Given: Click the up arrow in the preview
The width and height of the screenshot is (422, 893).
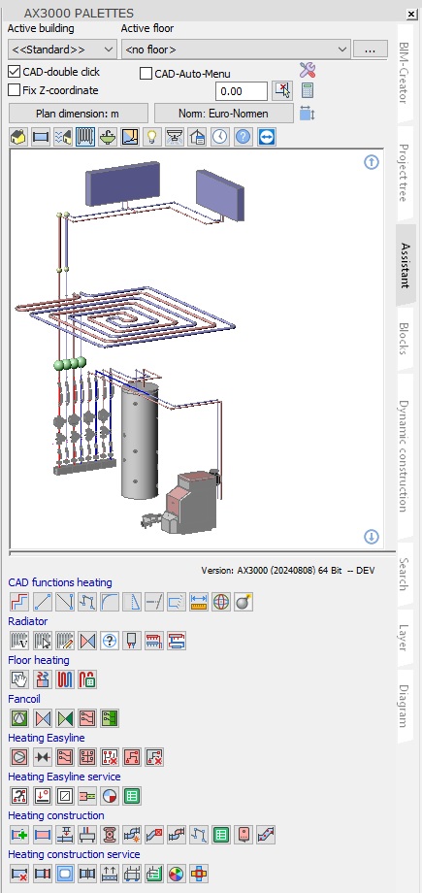Looking at the screenshot, I should pos(372,162).
